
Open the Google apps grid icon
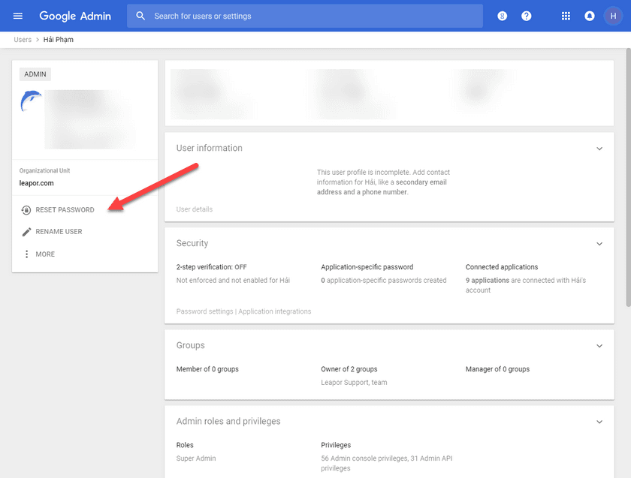pos(566,16)
